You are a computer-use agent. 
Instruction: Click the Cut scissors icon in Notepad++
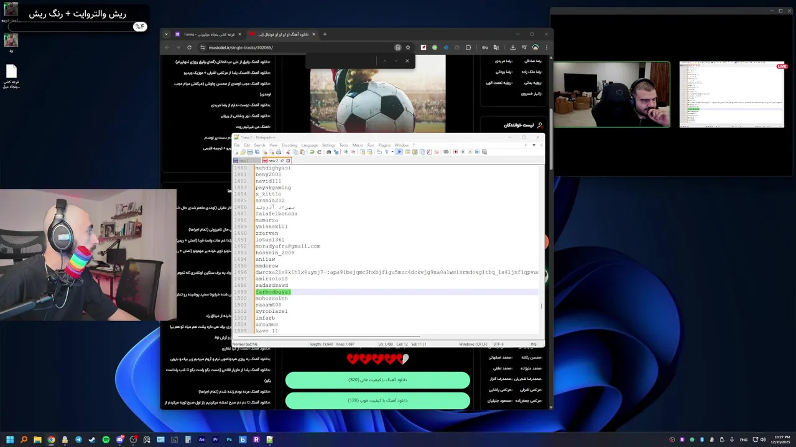click(289, 151)
